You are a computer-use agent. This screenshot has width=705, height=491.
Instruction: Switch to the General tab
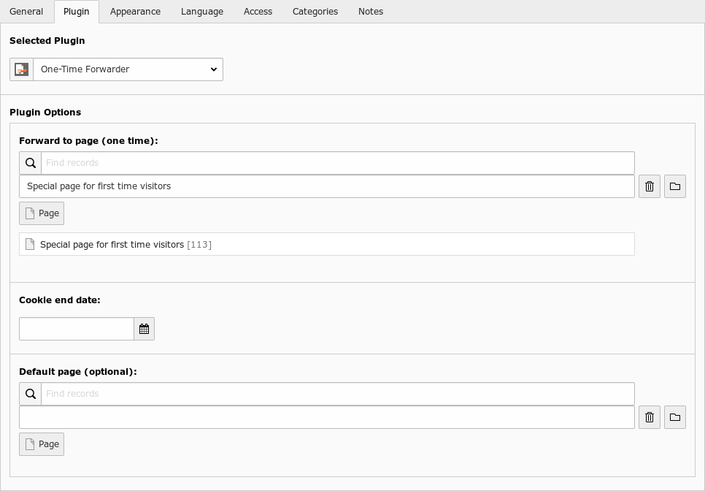pos(26,12)
